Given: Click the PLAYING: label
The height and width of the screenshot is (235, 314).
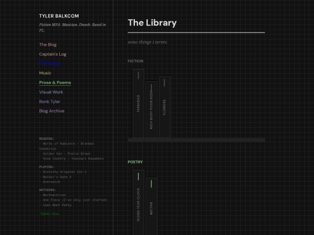Looking at the screenshot, I should pos(47,167).
